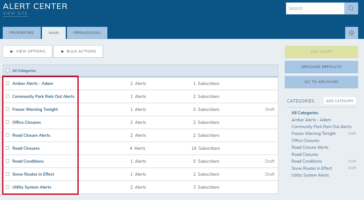Select the Community Park Rain Out Alerts checkbox

point(8,96)
